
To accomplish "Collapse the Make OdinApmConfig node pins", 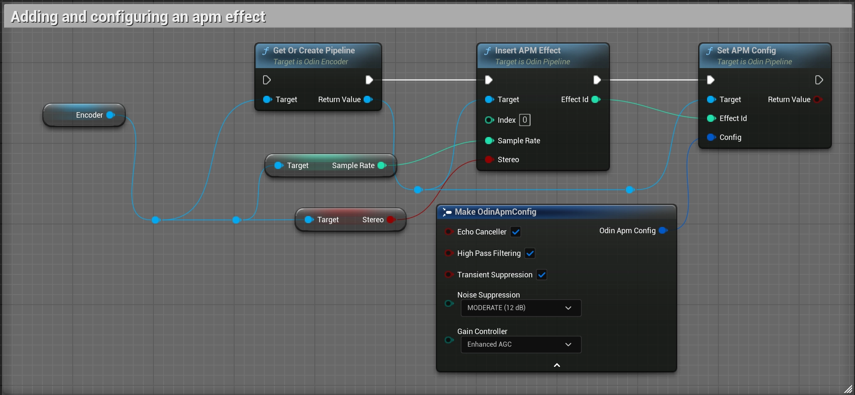I will tap(556, 365).
